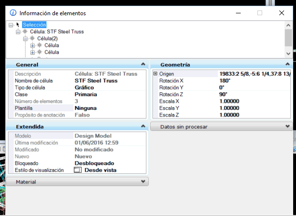Collapse the Geometría section

tap(287, 64)
